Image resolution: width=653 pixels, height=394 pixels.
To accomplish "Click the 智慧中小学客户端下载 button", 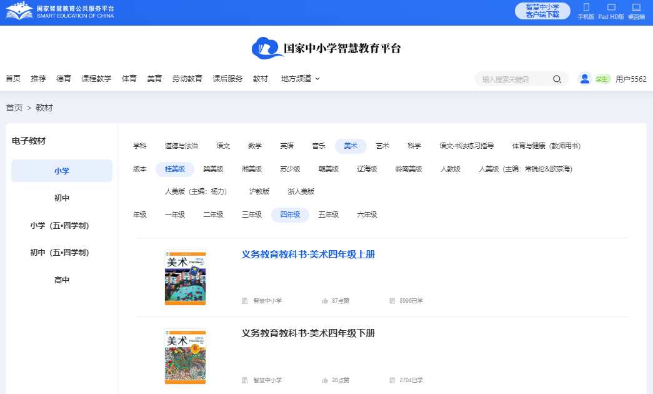I will (542, 11).
